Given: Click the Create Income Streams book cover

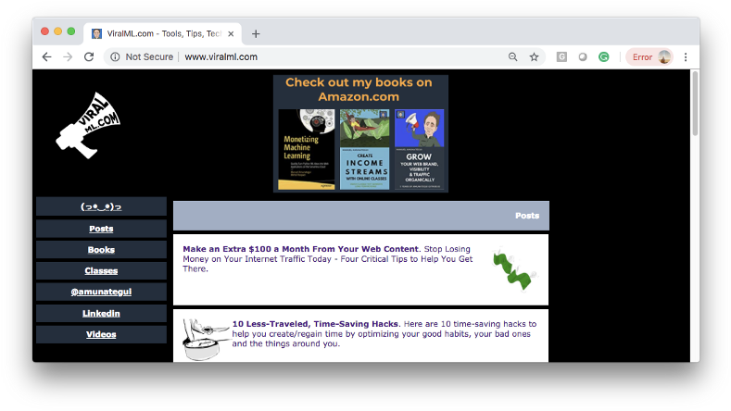Looking at the screenshot, I should (364, 150).
